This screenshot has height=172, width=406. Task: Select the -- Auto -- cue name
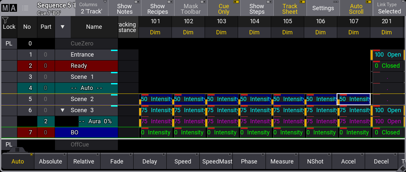[x=86, y=88]
